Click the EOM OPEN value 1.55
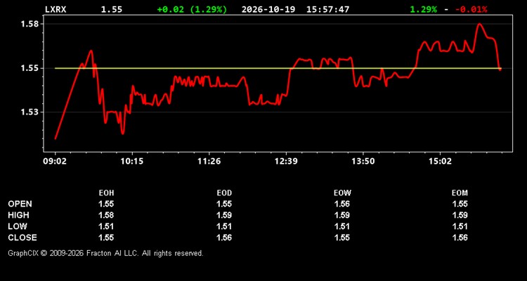Image resolution: width=527 pixels, height=281 pixels. 460,204
